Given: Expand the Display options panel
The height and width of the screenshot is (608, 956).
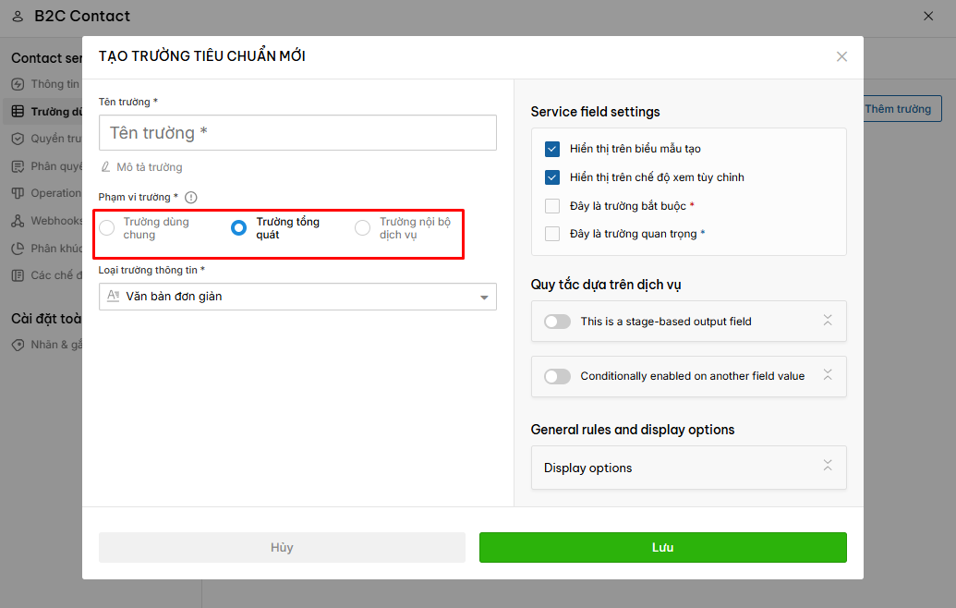Looking at the screenshot, I should coord(828,466).
